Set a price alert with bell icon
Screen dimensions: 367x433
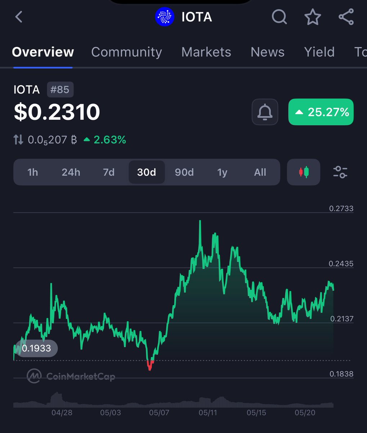tap(265, 112)
